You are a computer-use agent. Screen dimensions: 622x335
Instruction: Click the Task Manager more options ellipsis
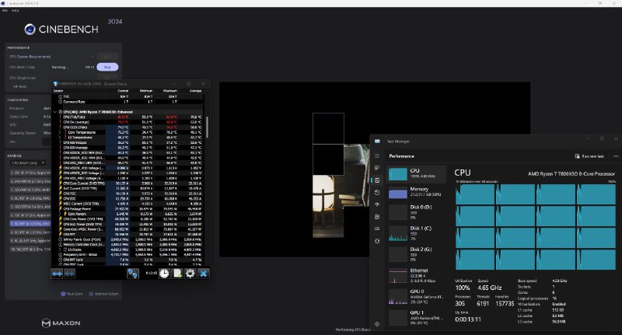[x=616, y=156]
